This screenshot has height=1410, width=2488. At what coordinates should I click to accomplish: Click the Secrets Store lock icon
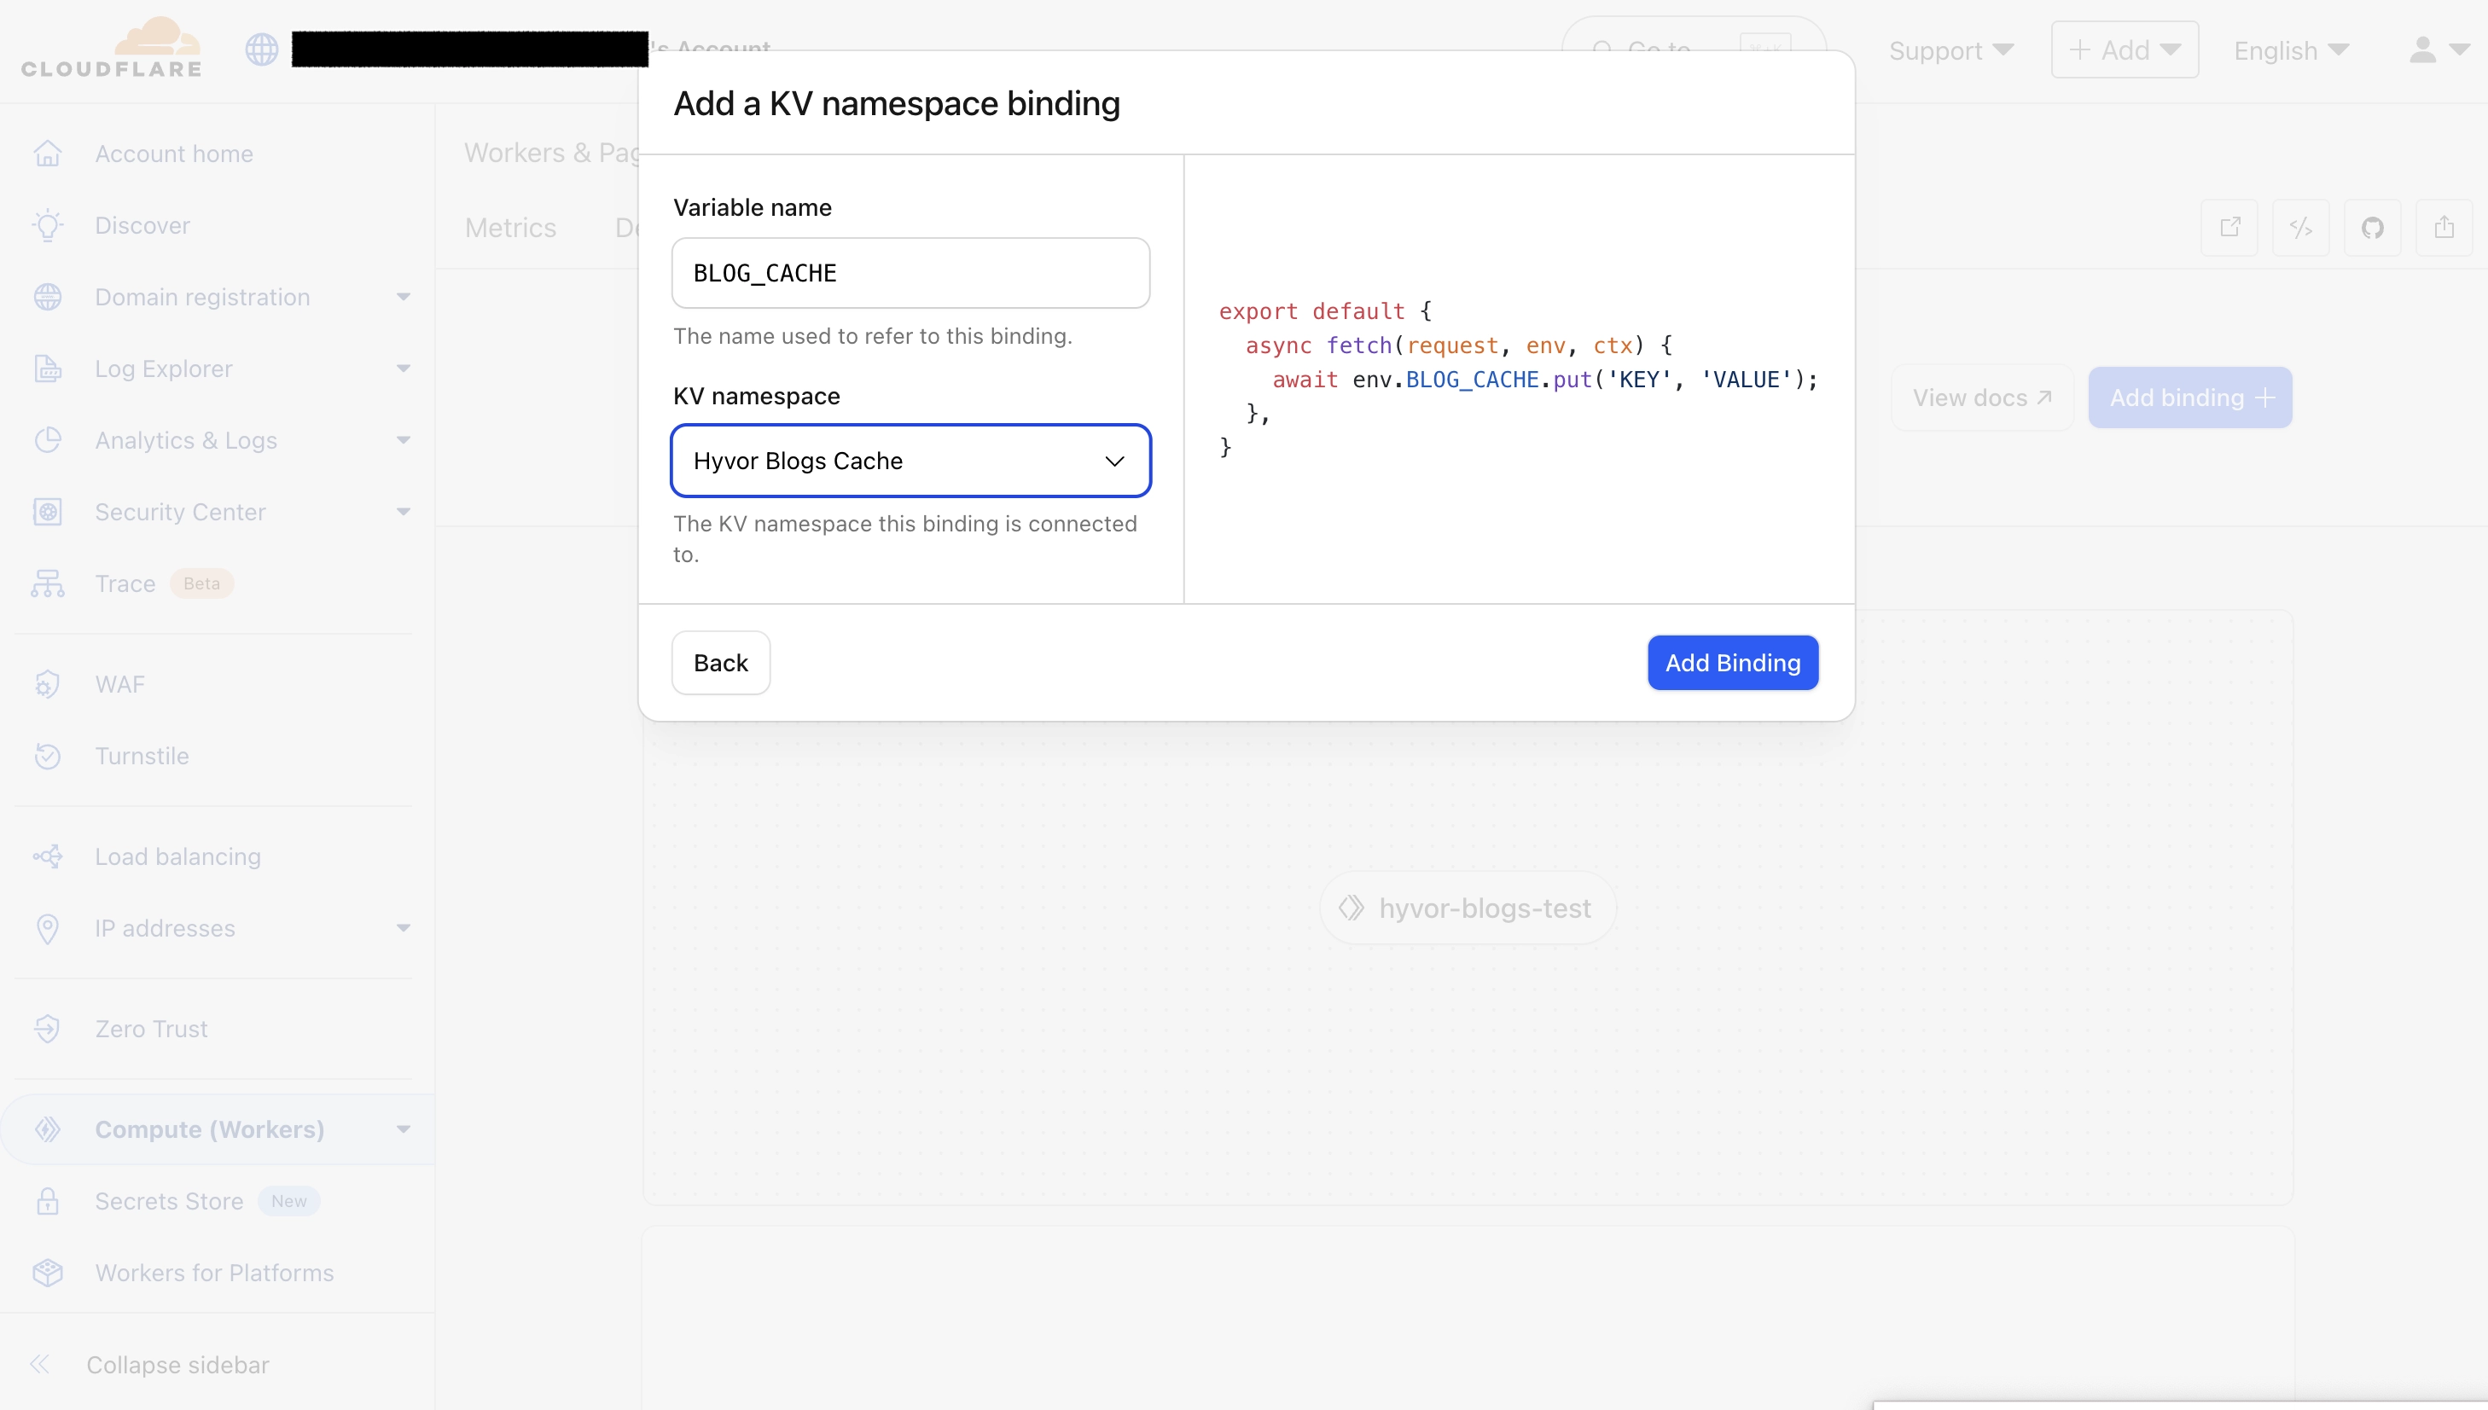coord(48,1202)
